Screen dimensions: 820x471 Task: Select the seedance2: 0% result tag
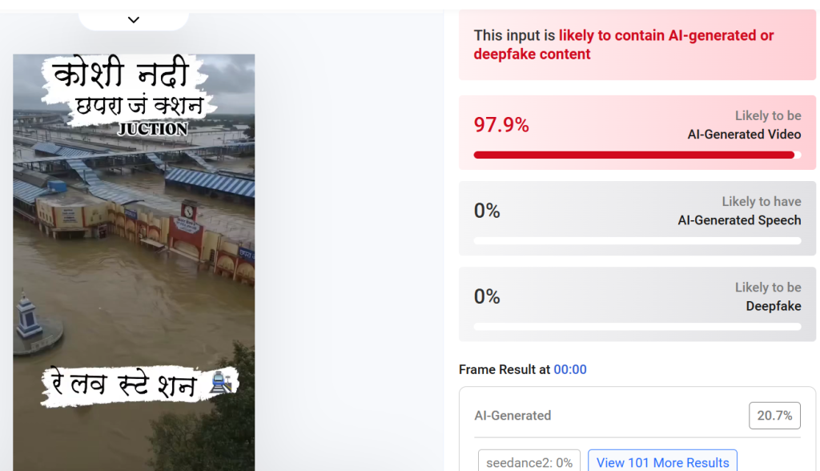point(529,461)
